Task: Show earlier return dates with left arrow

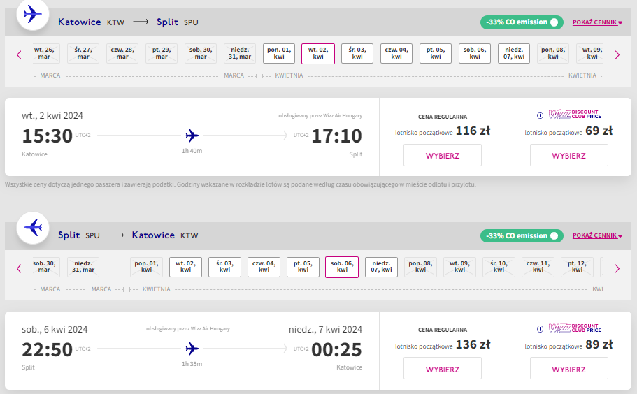Action: point(19,268)
